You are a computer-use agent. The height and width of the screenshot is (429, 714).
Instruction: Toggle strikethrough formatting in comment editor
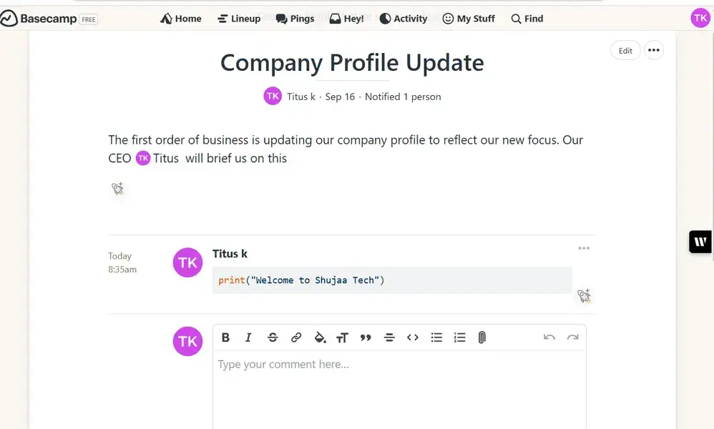pos(273,337)
